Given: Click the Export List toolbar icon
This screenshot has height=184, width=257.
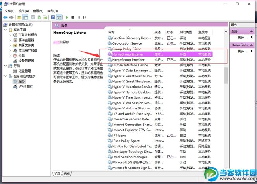Looking at the screenshot, I should click(45, 17).
